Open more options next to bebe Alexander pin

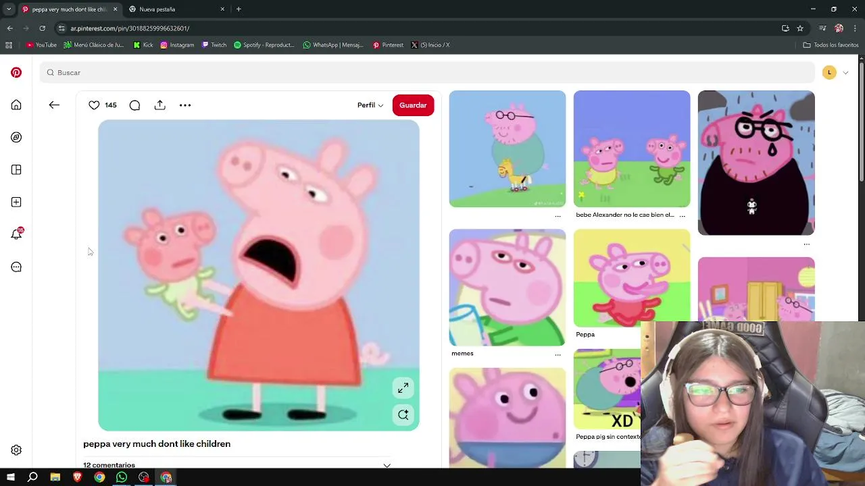(682, 215)
